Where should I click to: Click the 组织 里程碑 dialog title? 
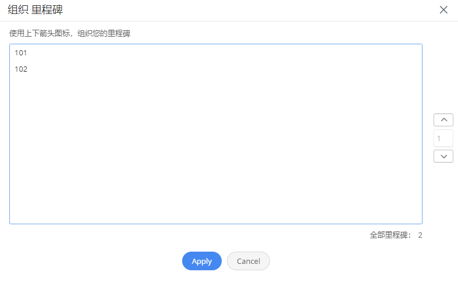[x=35, y=10]
